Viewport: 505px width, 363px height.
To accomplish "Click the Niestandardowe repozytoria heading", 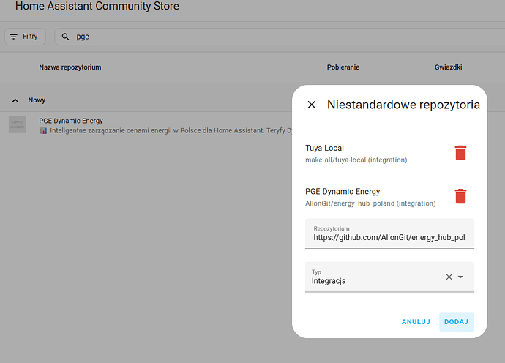I will pyautogui.click(x=403, y=105).
